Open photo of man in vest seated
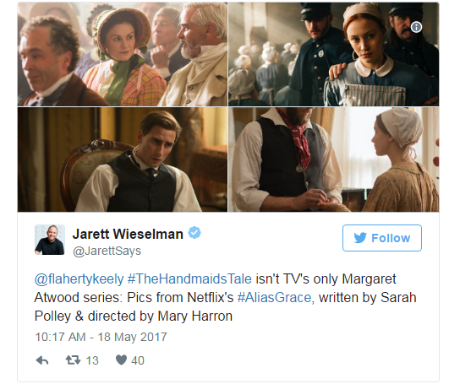 point(123,160)
